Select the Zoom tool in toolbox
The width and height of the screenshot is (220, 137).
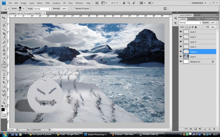[x=4, y=103]
